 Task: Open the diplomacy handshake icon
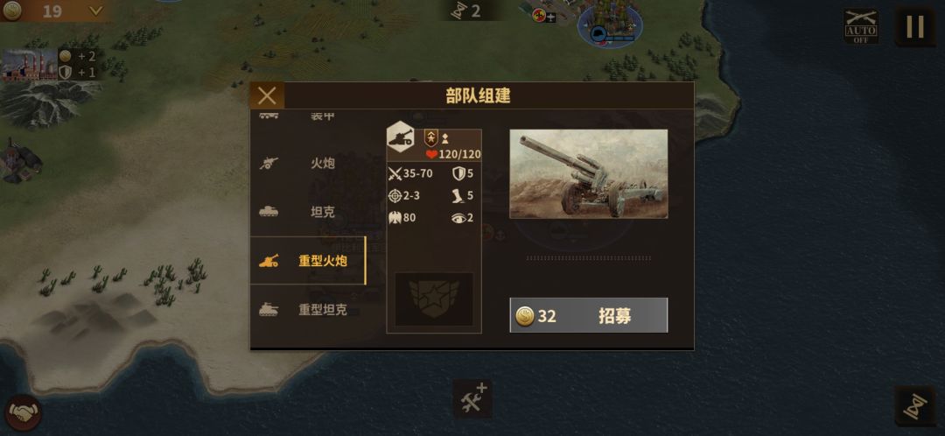click(24, 412)
